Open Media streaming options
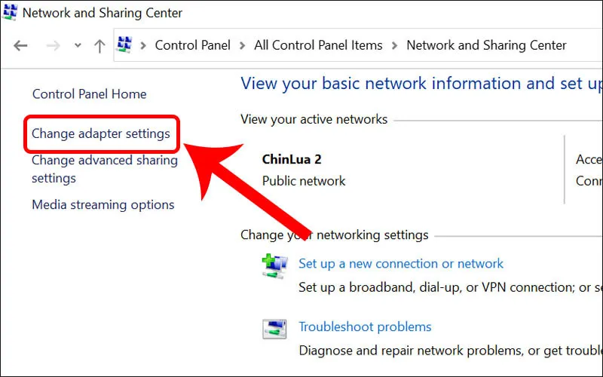603x377 pixels. pyautogui.click(x=103, y=204)
